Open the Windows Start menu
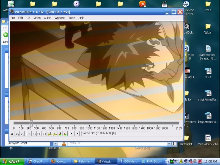 [12, 161]
